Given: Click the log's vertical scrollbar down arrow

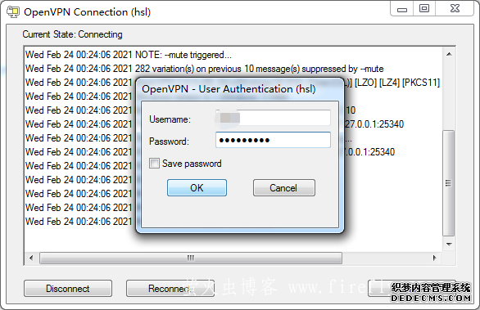Looking at the screenshot, I should click(449, 245).
